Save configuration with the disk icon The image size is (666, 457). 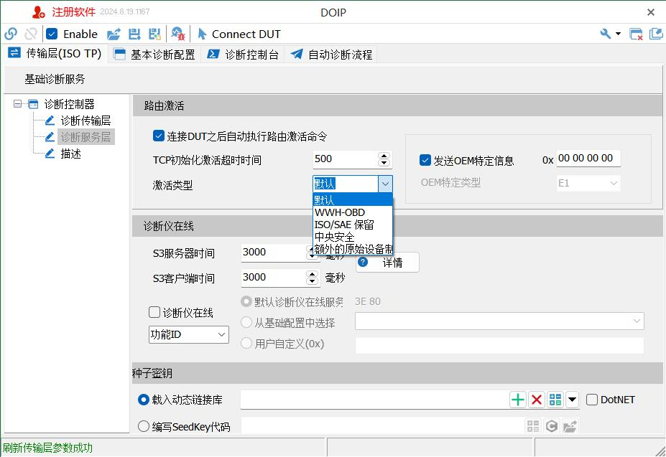(x=134, y=34)
